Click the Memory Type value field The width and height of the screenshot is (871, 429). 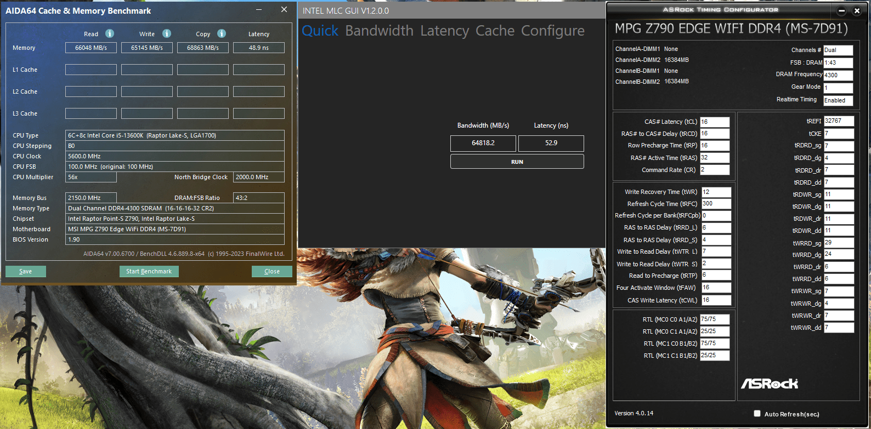[175, 208]
